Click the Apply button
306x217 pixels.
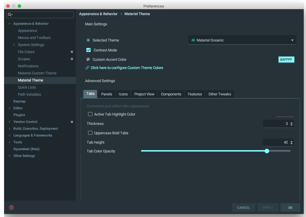[268, 208]
